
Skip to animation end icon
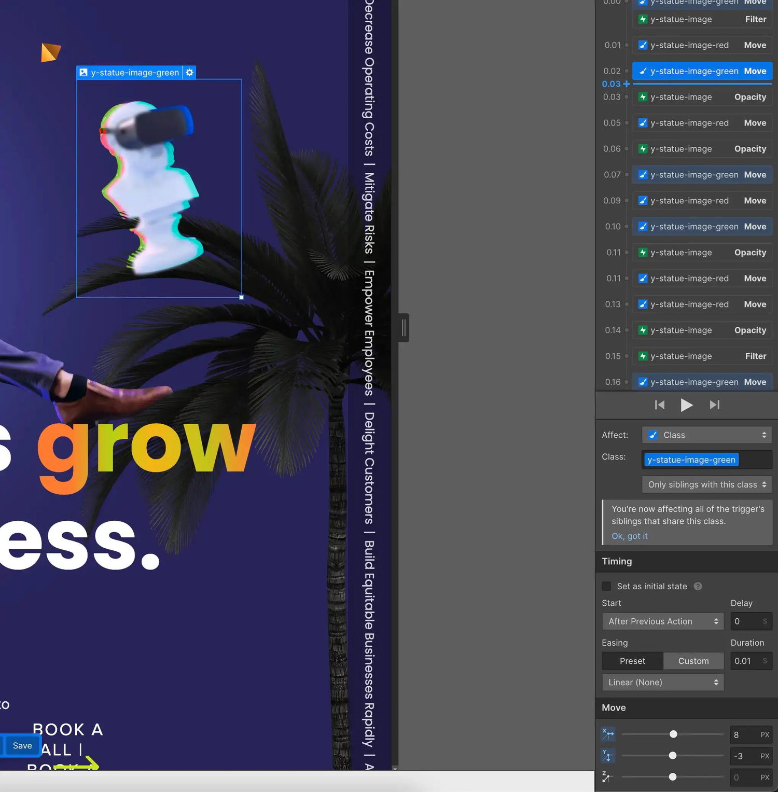click(715, 405)
